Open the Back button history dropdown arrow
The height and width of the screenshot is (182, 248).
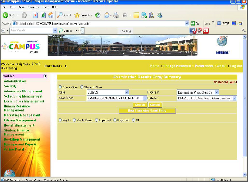(17, 15)
